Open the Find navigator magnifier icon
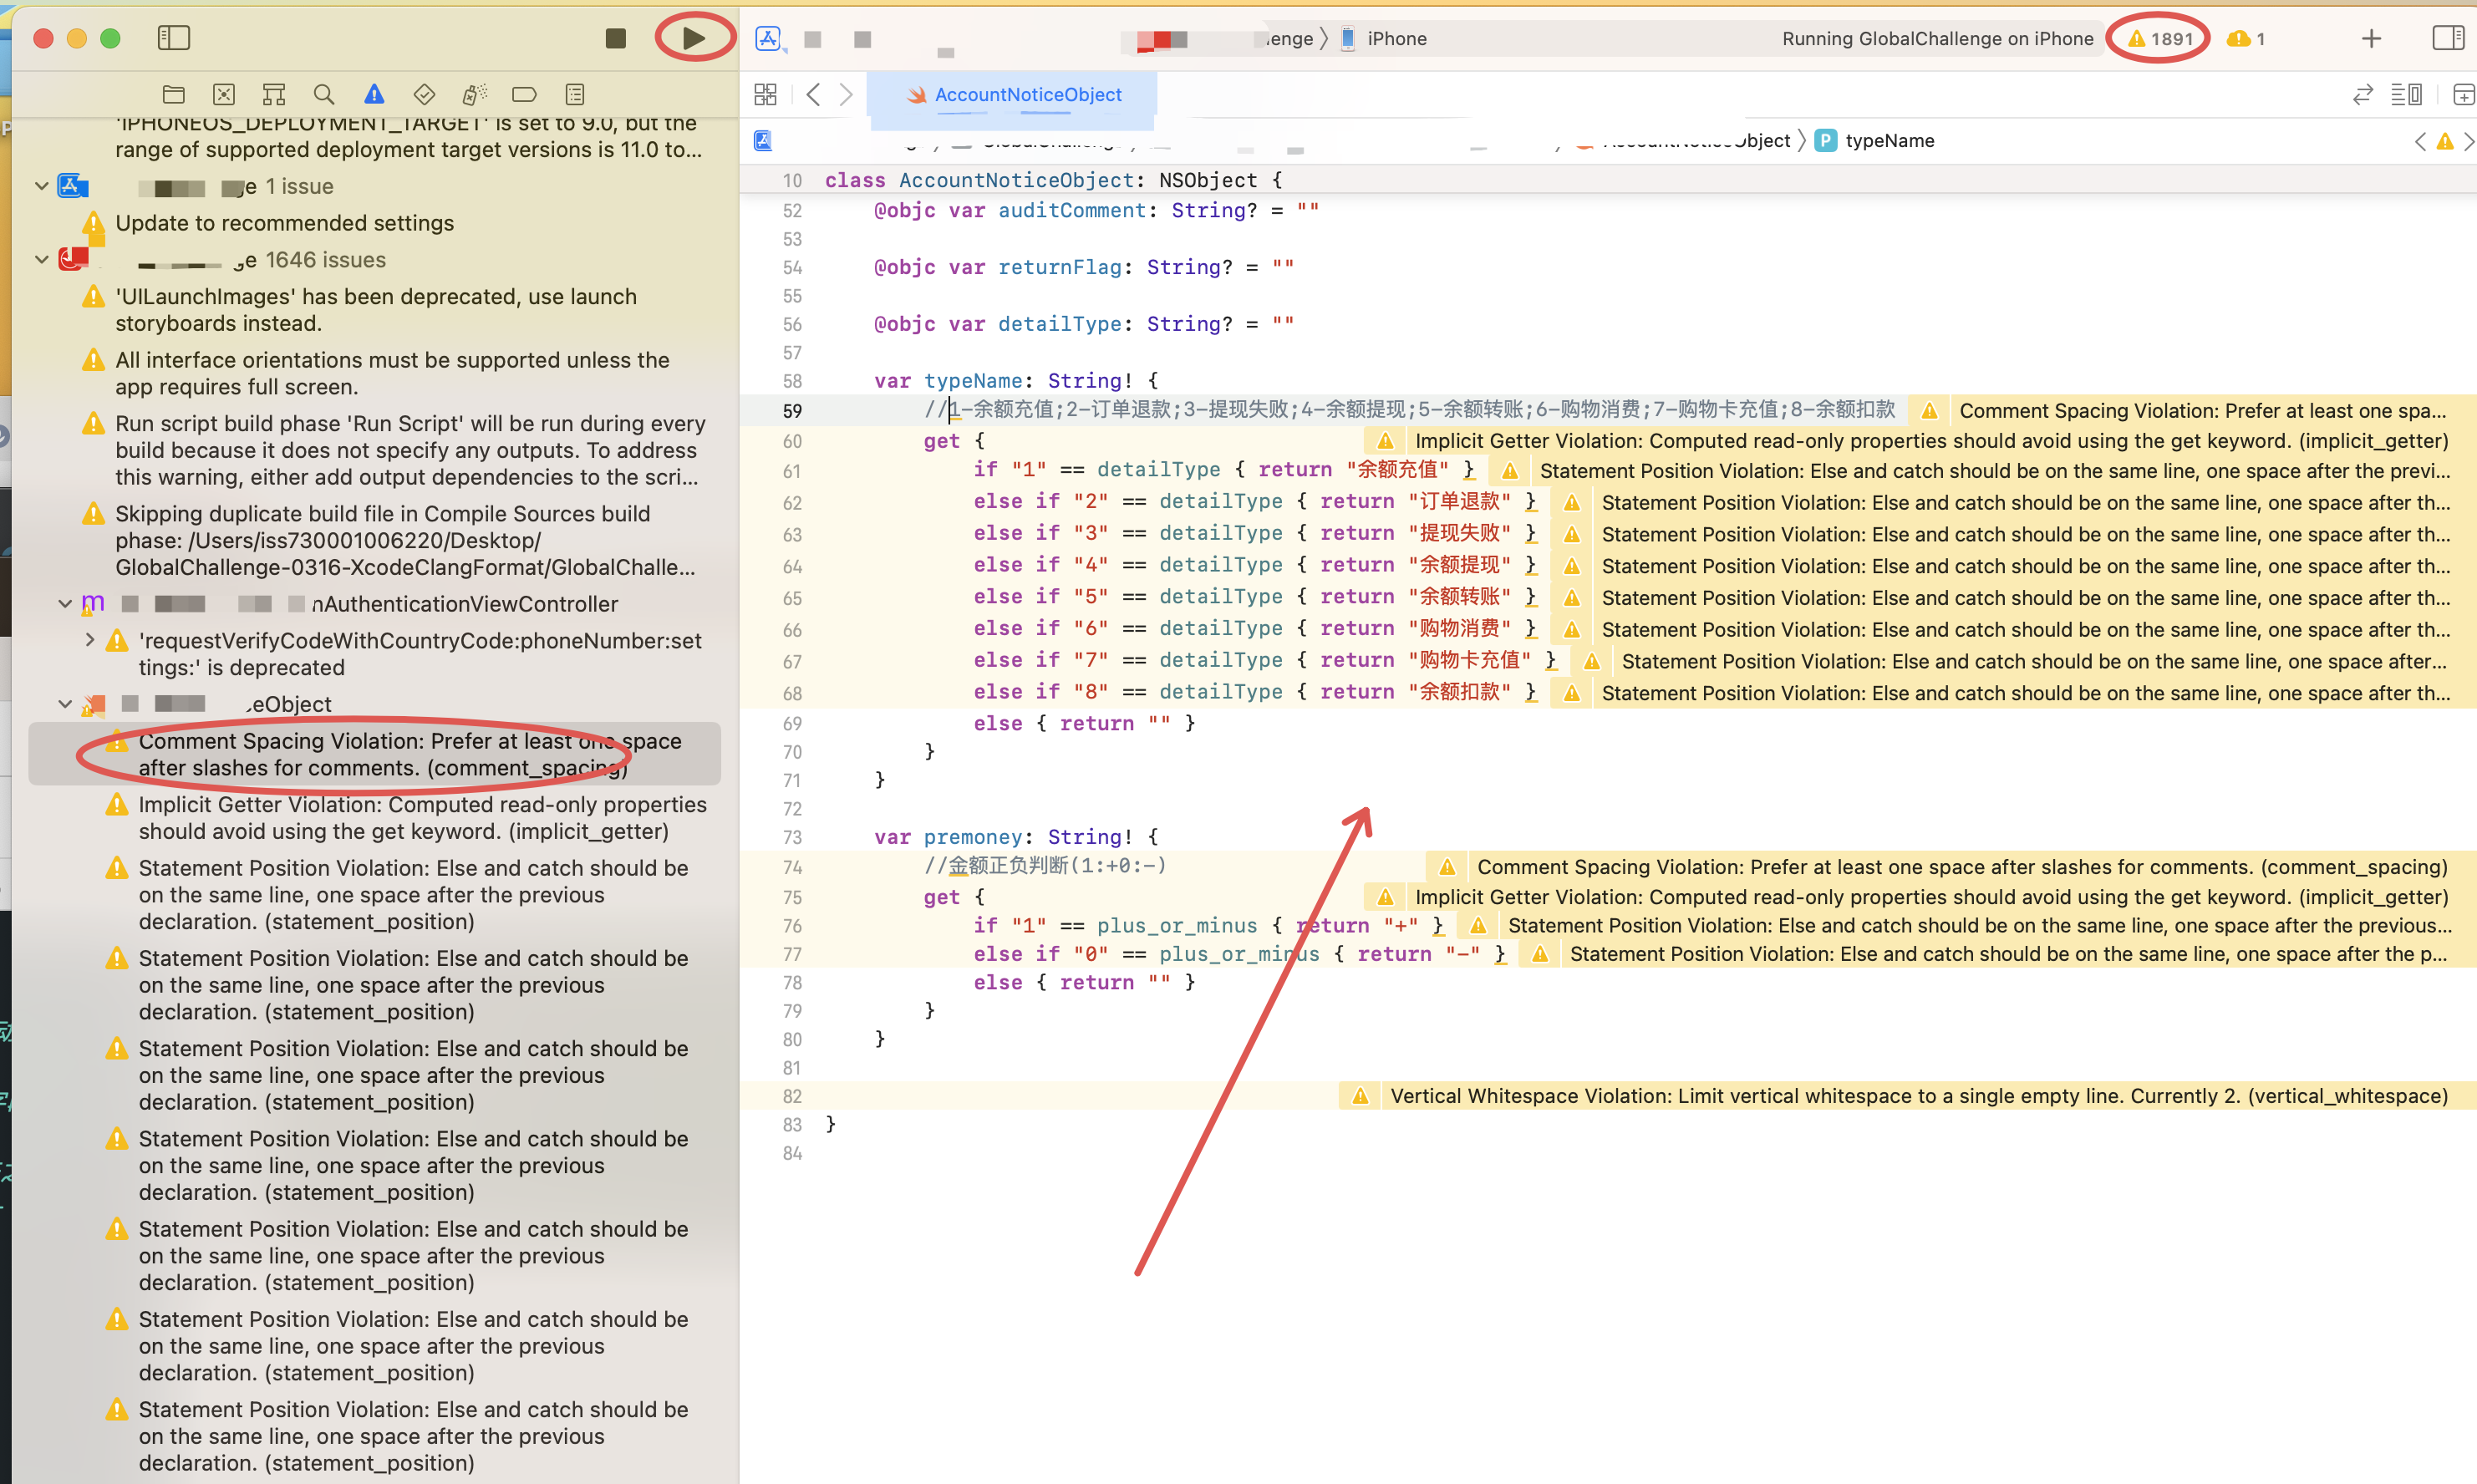The width and height of the screenshot is (2477, 1484). pos(323,94)
